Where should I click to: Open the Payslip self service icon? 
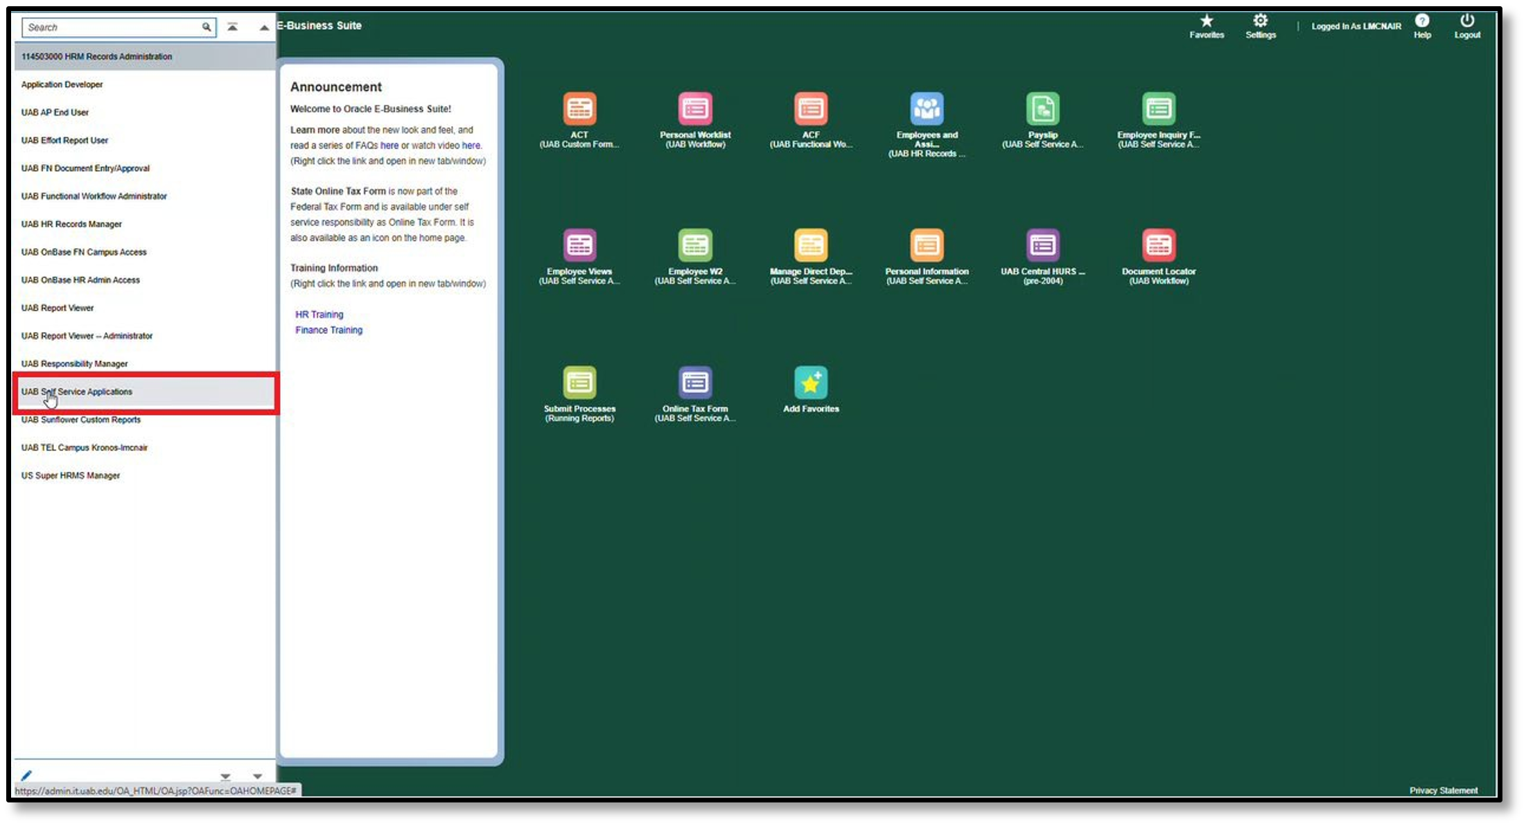click(1042, 109)
